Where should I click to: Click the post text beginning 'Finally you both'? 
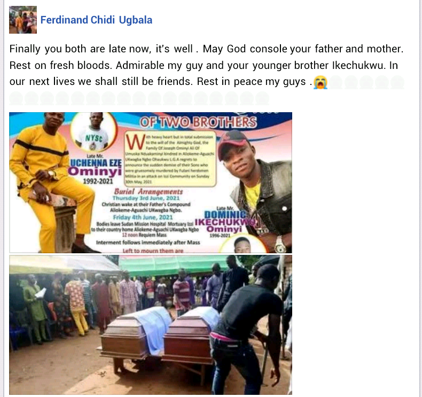point(206,65)
